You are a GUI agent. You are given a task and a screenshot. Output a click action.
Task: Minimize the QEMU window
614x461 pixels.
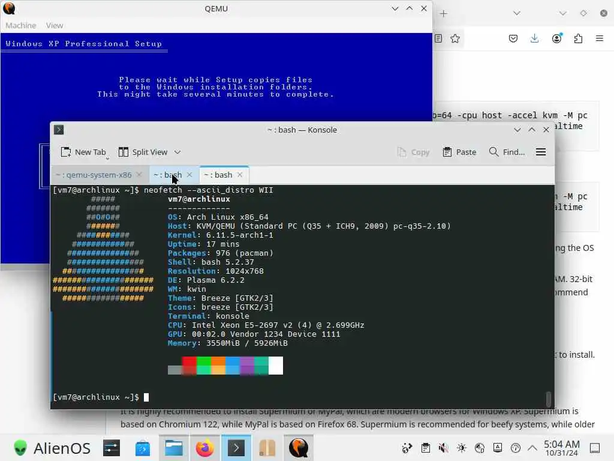pyautogui.click(x=395, y=8)
